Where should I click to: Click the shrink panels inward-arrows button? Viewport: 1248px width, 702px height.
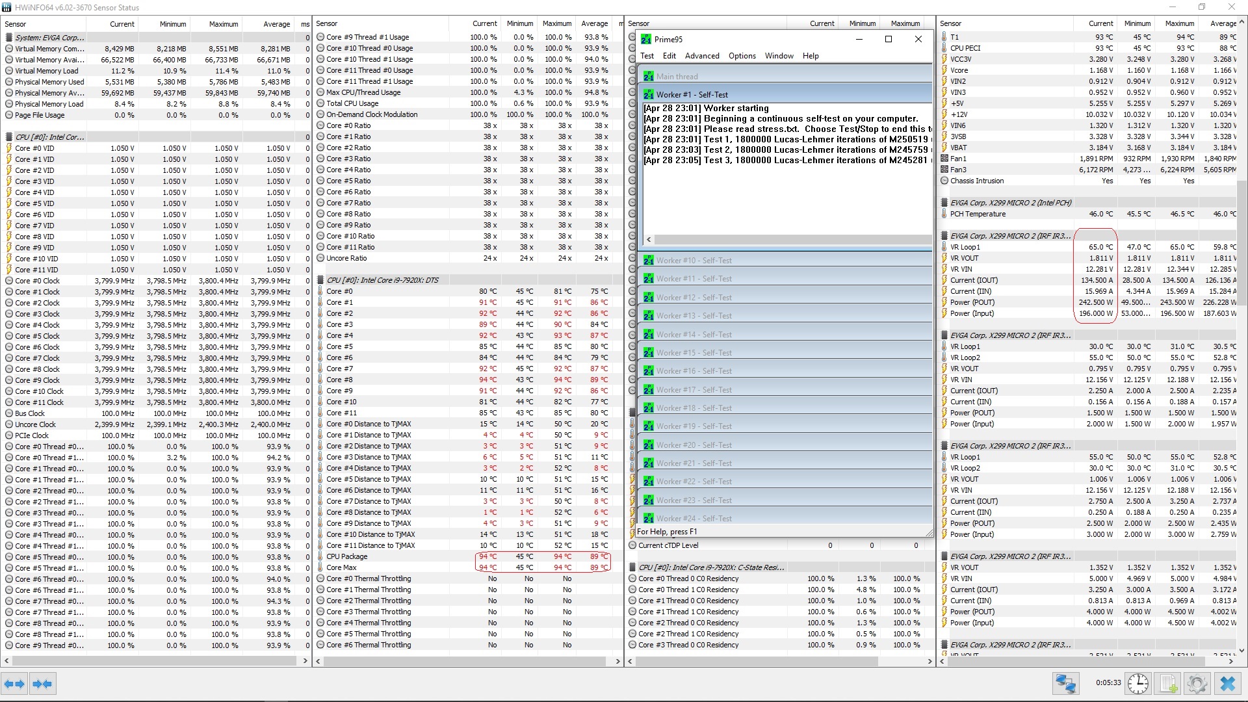[42, 684]
